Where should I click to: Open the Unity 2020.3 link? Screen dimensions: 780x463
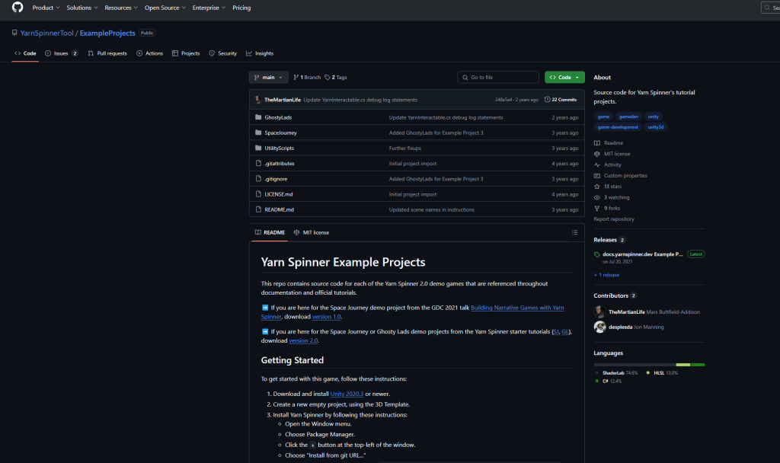tap(347, 394)
